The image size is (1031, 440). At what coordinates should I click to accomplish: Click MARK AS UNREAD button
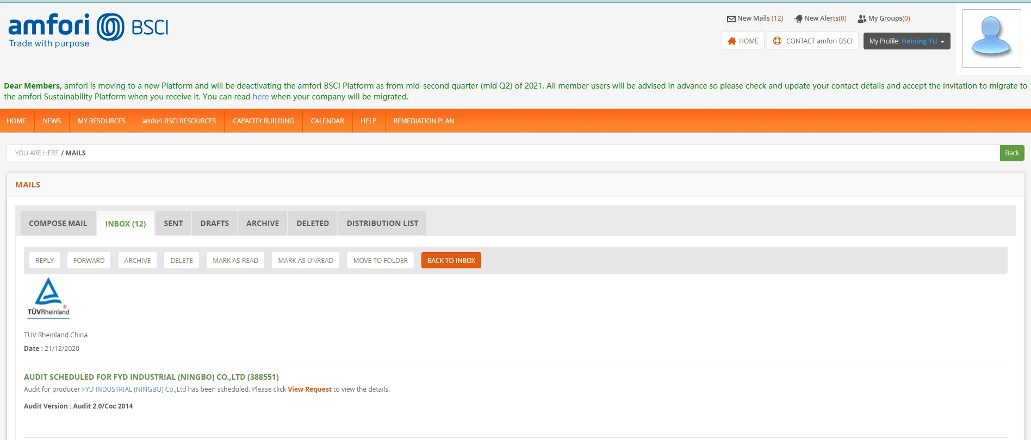pos(306,261)
